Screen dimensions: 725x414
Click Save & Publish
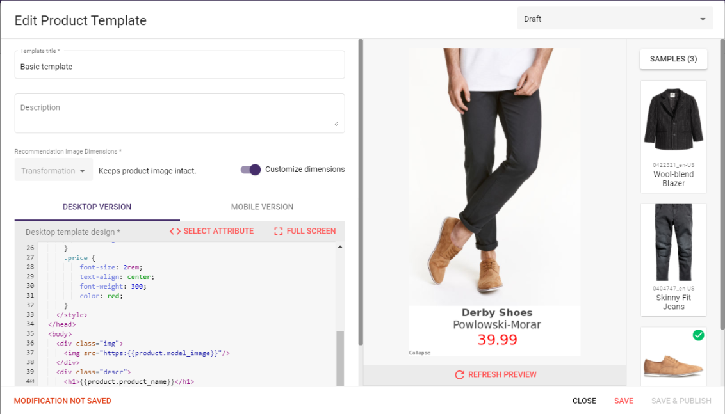tap(680, 401)
